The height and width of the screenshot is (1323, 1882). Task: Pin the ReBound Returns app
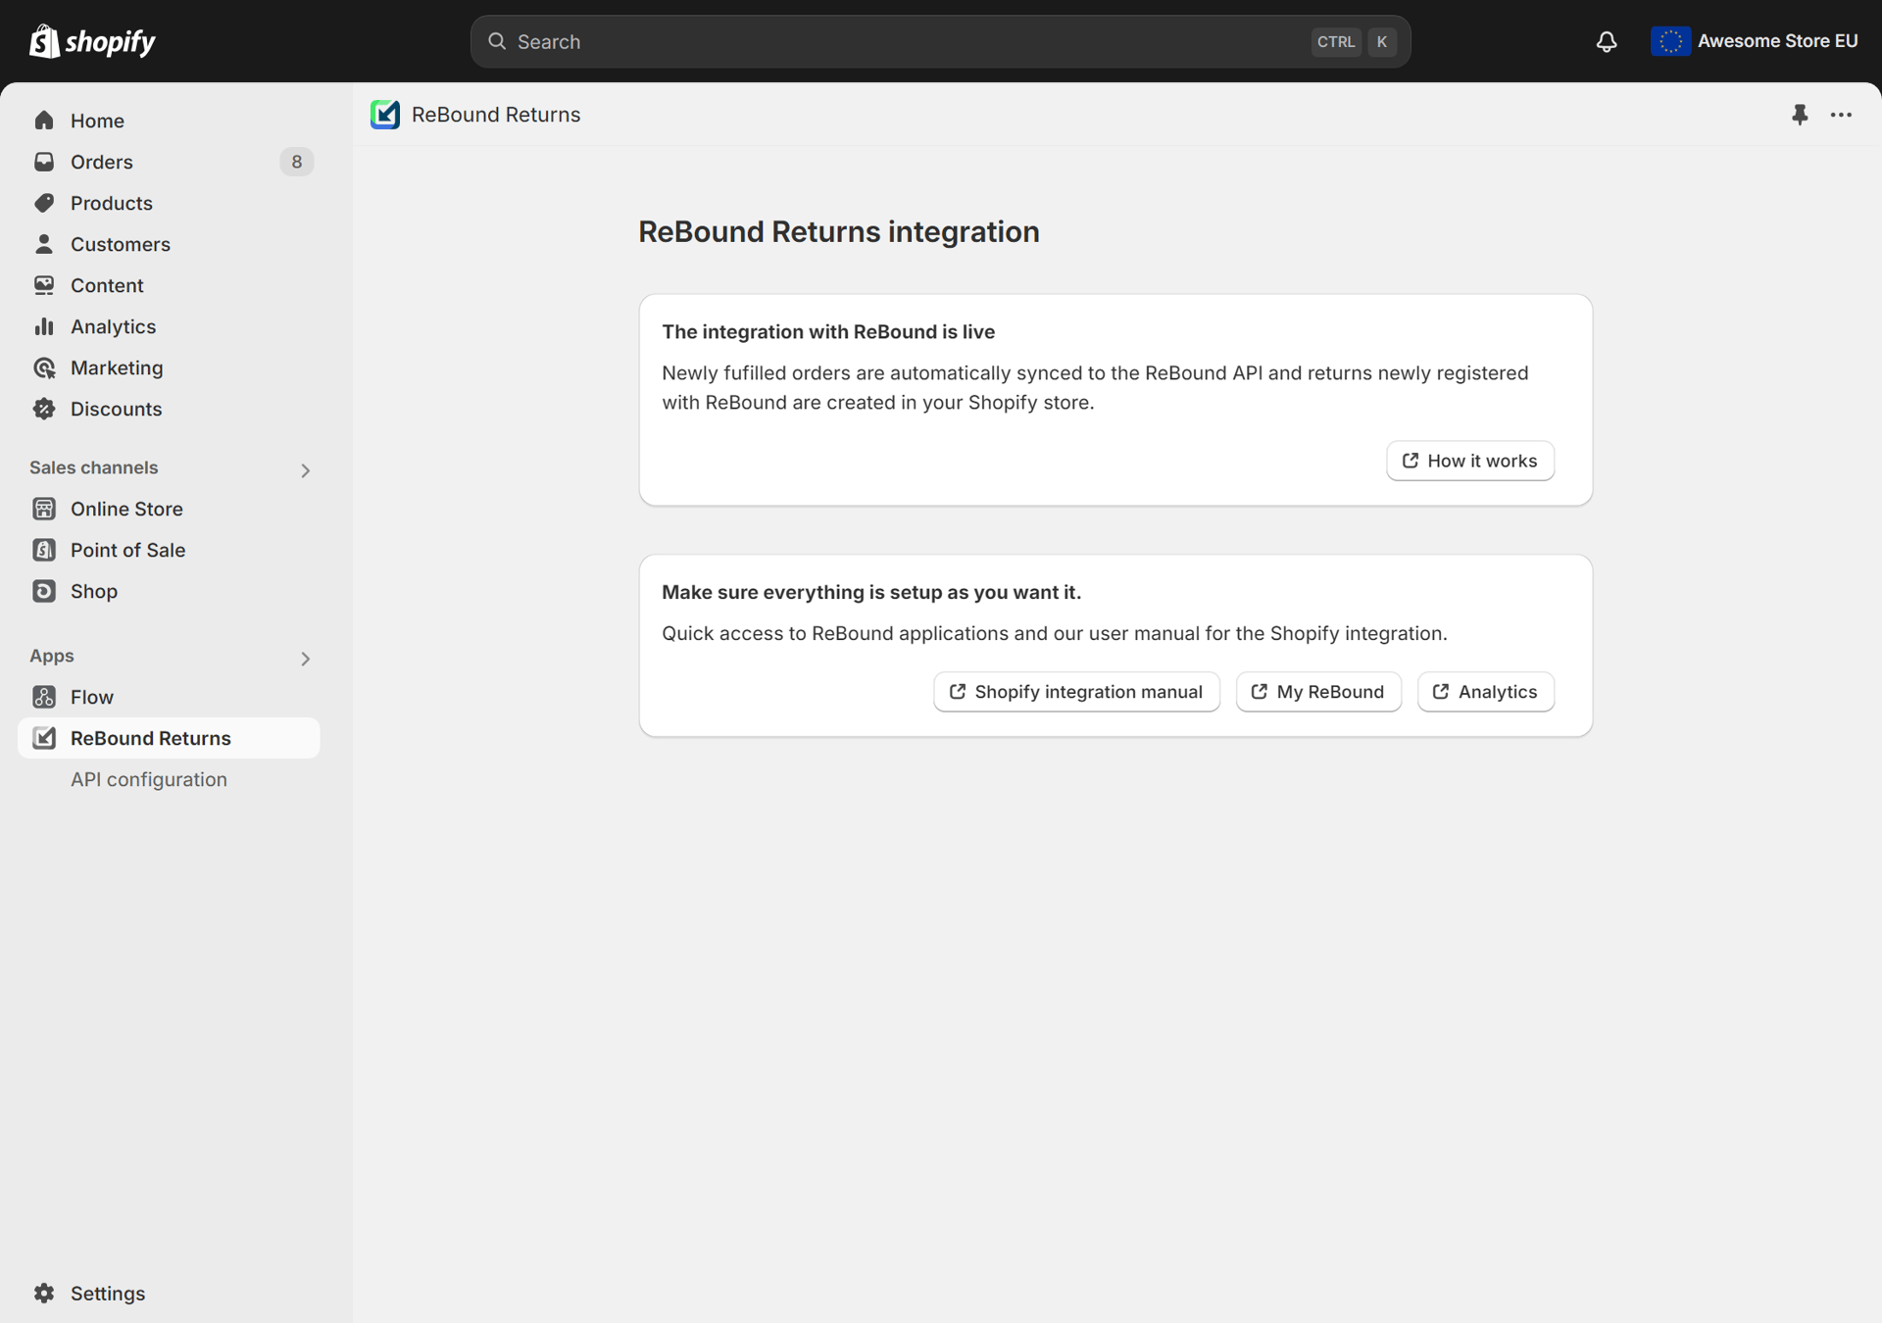1800,115
